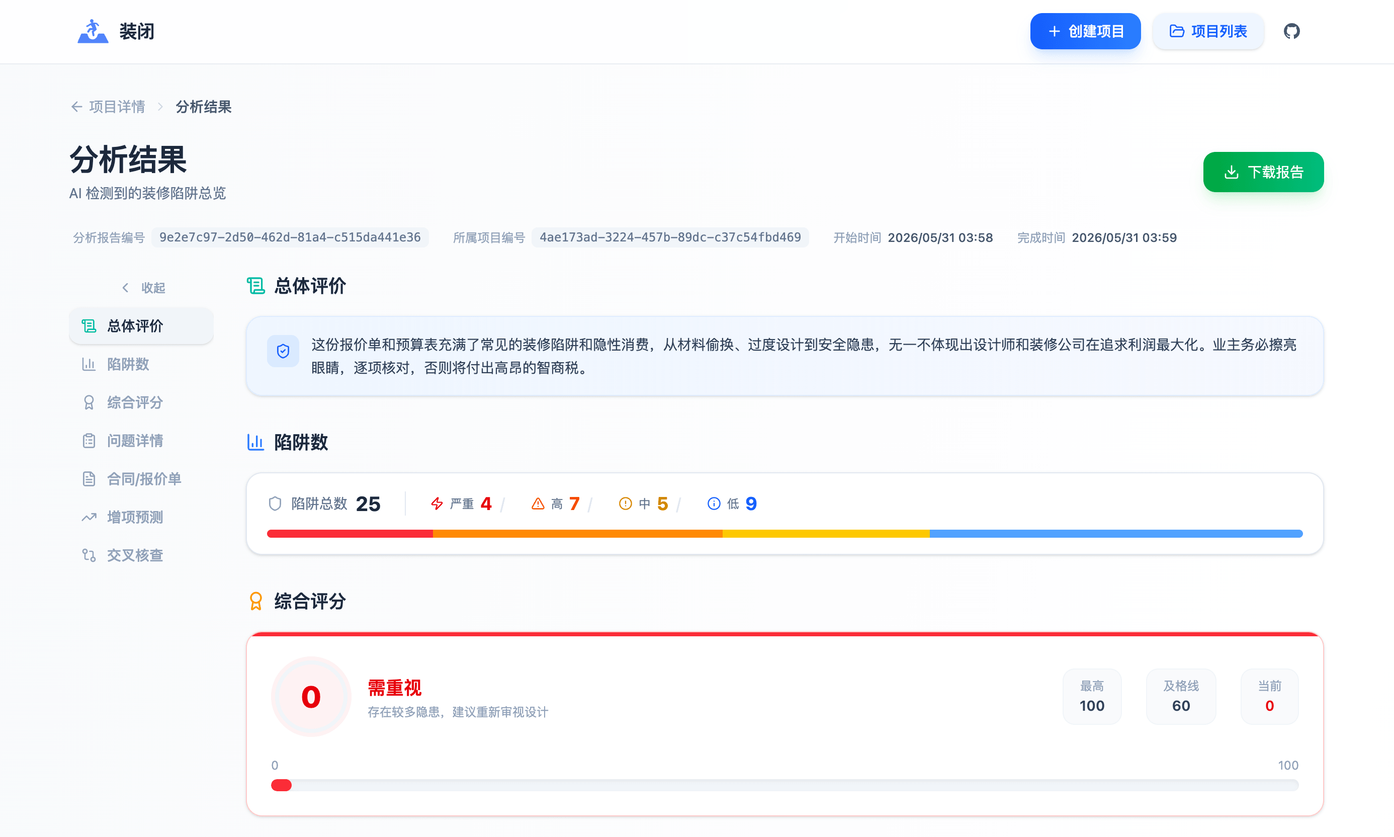Click the circular score badge showing 0
The width and height of the screenshot is (1394, 837).
311,697
